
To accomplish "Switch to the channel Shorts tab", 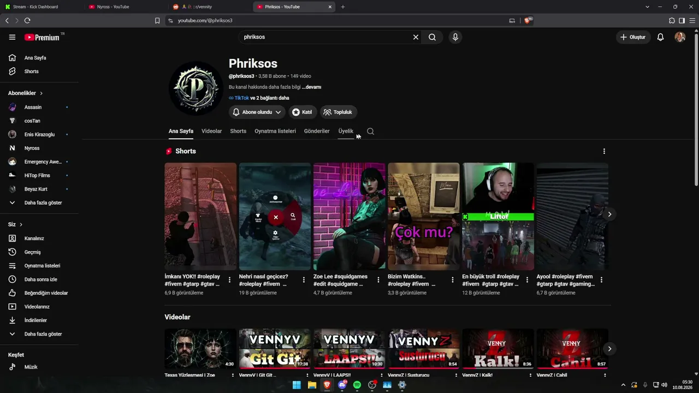I will pyautogui.click(x=238, y=131).
